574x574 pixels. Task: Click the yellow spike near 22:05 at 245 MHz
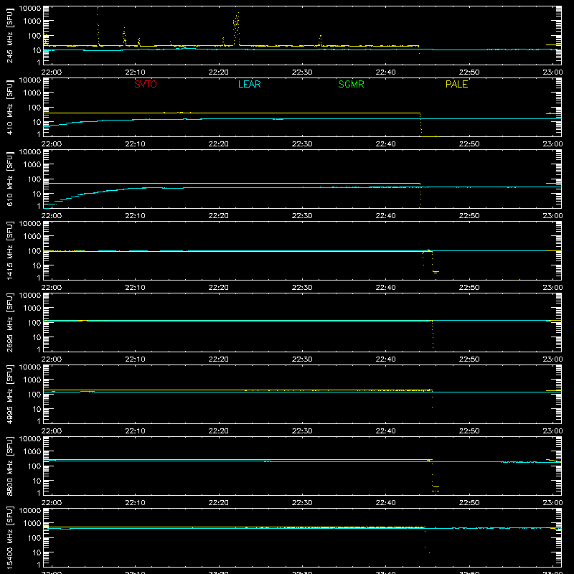click(98, 27)
